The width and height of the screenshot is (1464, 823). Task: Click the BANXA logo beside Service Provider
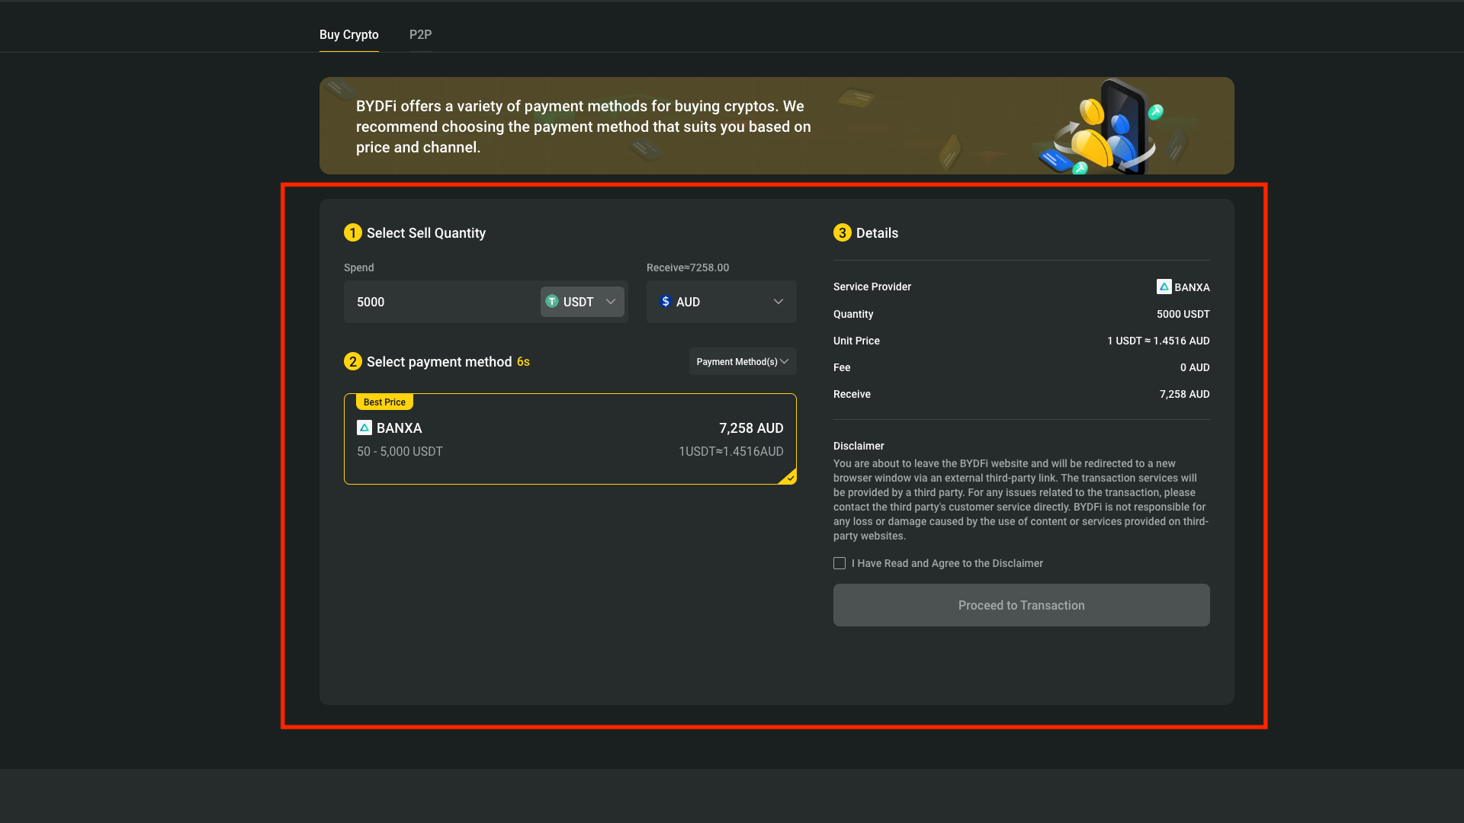click(x=1164, y=287)
